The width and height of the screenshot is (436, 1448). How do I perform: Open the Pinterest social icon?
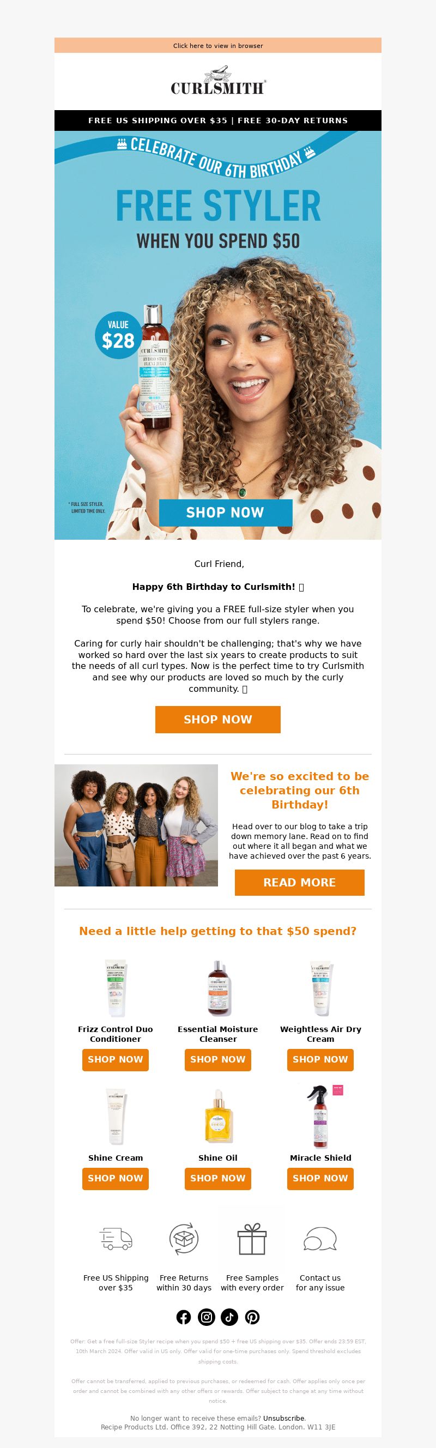[x=252, y=1317]
